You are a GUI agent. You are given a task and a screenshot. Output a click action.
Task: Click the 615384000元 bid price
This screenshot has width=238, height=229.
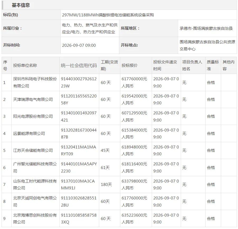134,134
